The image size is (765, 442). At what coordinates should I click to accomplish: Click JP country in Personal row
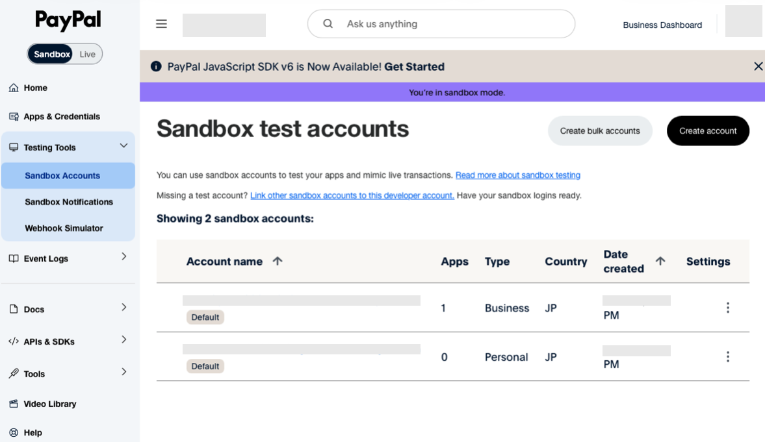click(x=551, y=357)
